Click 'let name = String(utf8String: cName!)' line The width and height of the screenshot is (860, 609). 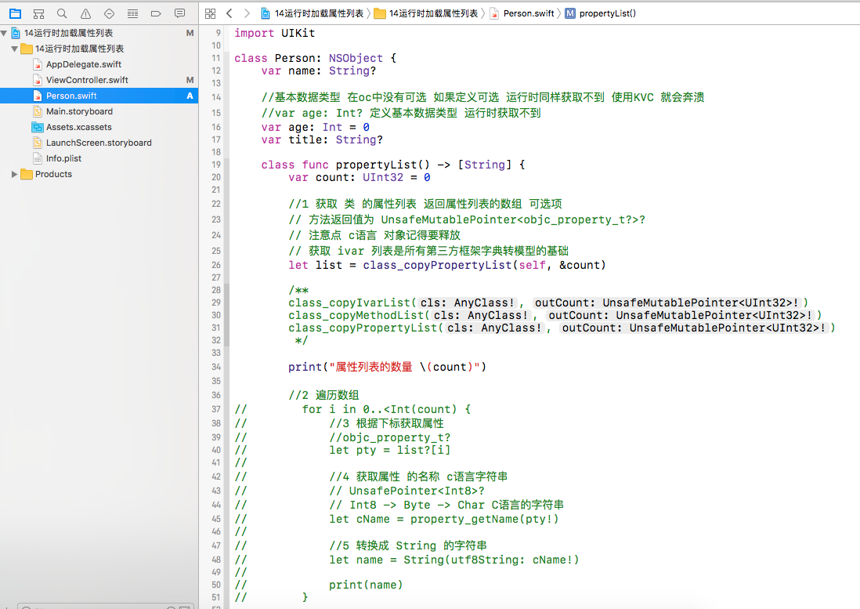click(453, 560)
